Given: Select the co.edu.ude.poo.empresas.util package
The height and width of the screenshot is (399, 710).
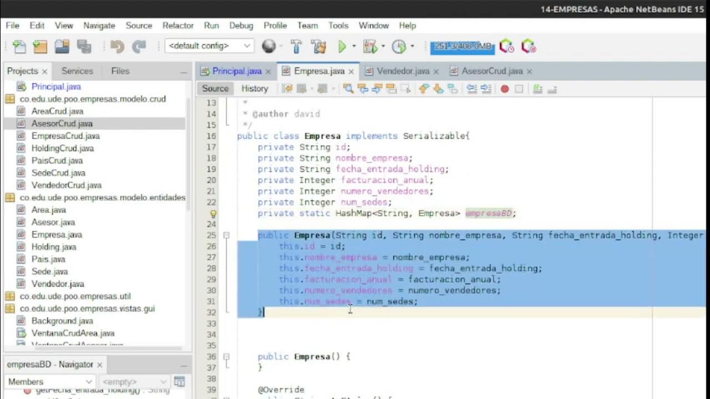Looking at the screenshot, I should coord(75,296).
